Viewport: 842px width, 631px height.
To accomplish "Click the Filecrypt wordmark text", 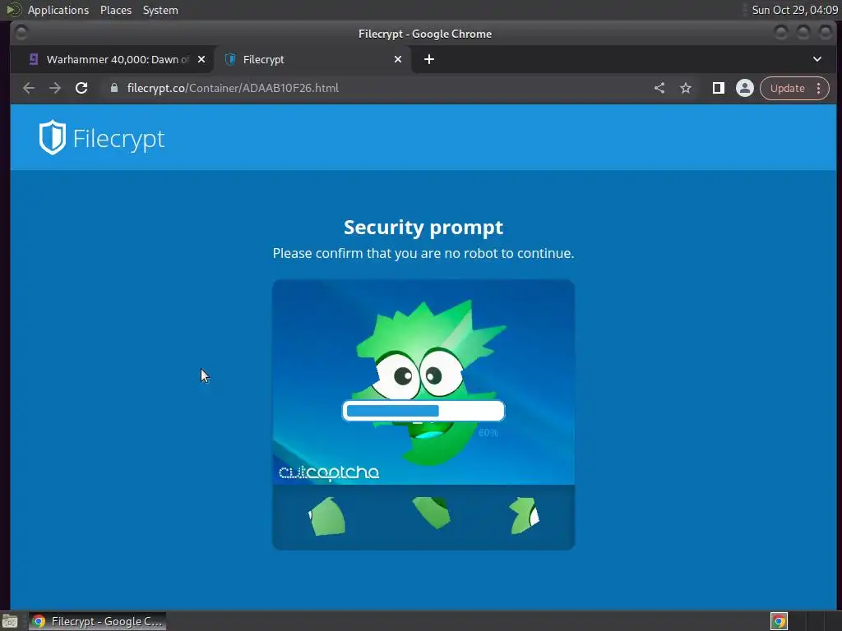I will 118,139.
